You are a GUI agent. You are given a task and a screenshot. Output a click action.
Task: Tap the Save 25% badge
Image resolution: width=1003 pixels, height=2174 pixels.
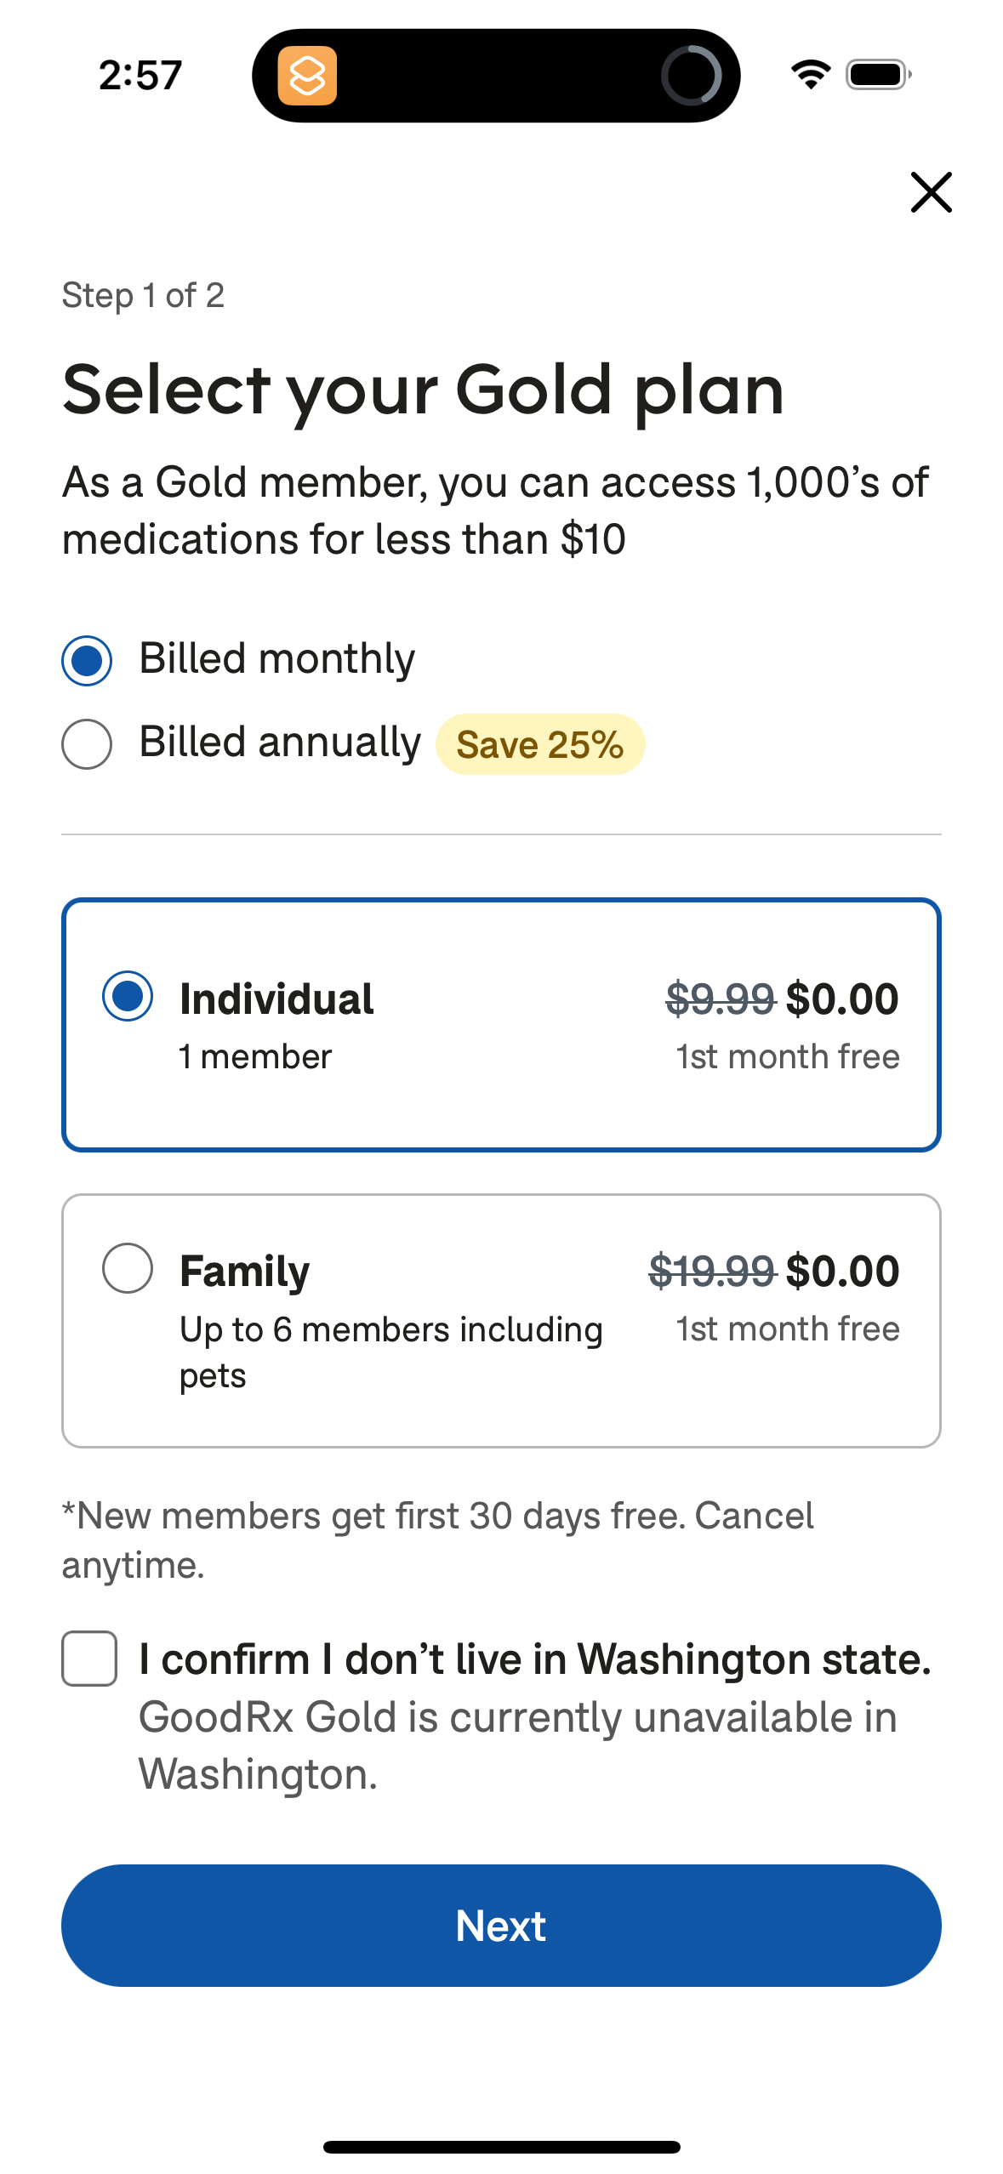click(x=540, y=745)
